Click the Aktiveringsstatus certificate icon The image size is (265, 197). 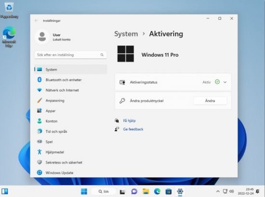tap(122, 82)
